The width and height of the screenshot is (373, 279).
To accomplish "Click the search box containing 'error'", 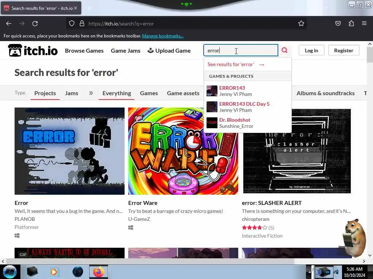I will 240,50.
